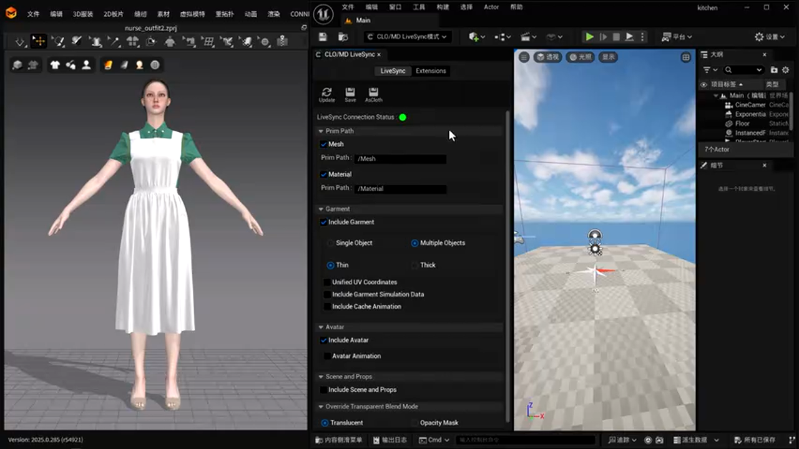Open the CLO/MD LiveSync mode dropdown

point(407,37)
